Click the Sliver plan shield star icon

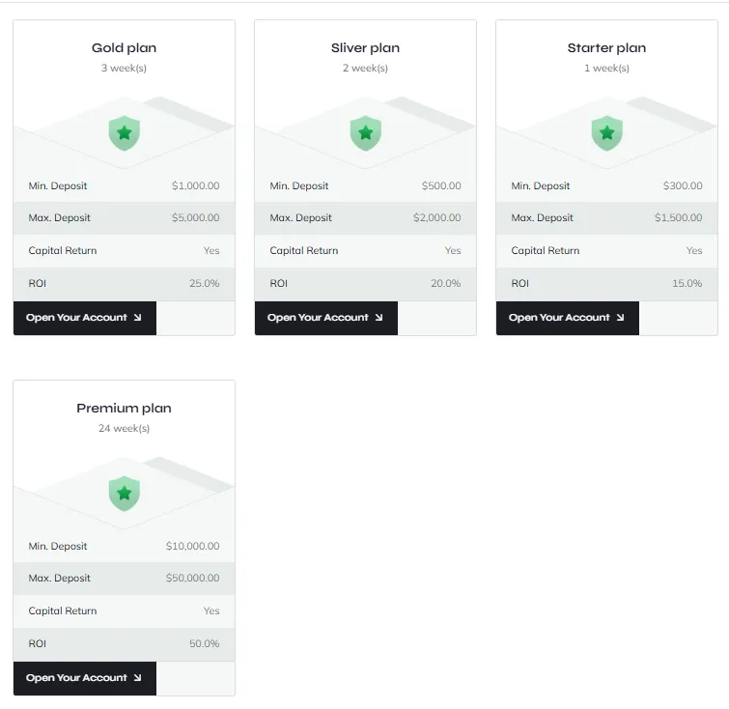point(365,132)
